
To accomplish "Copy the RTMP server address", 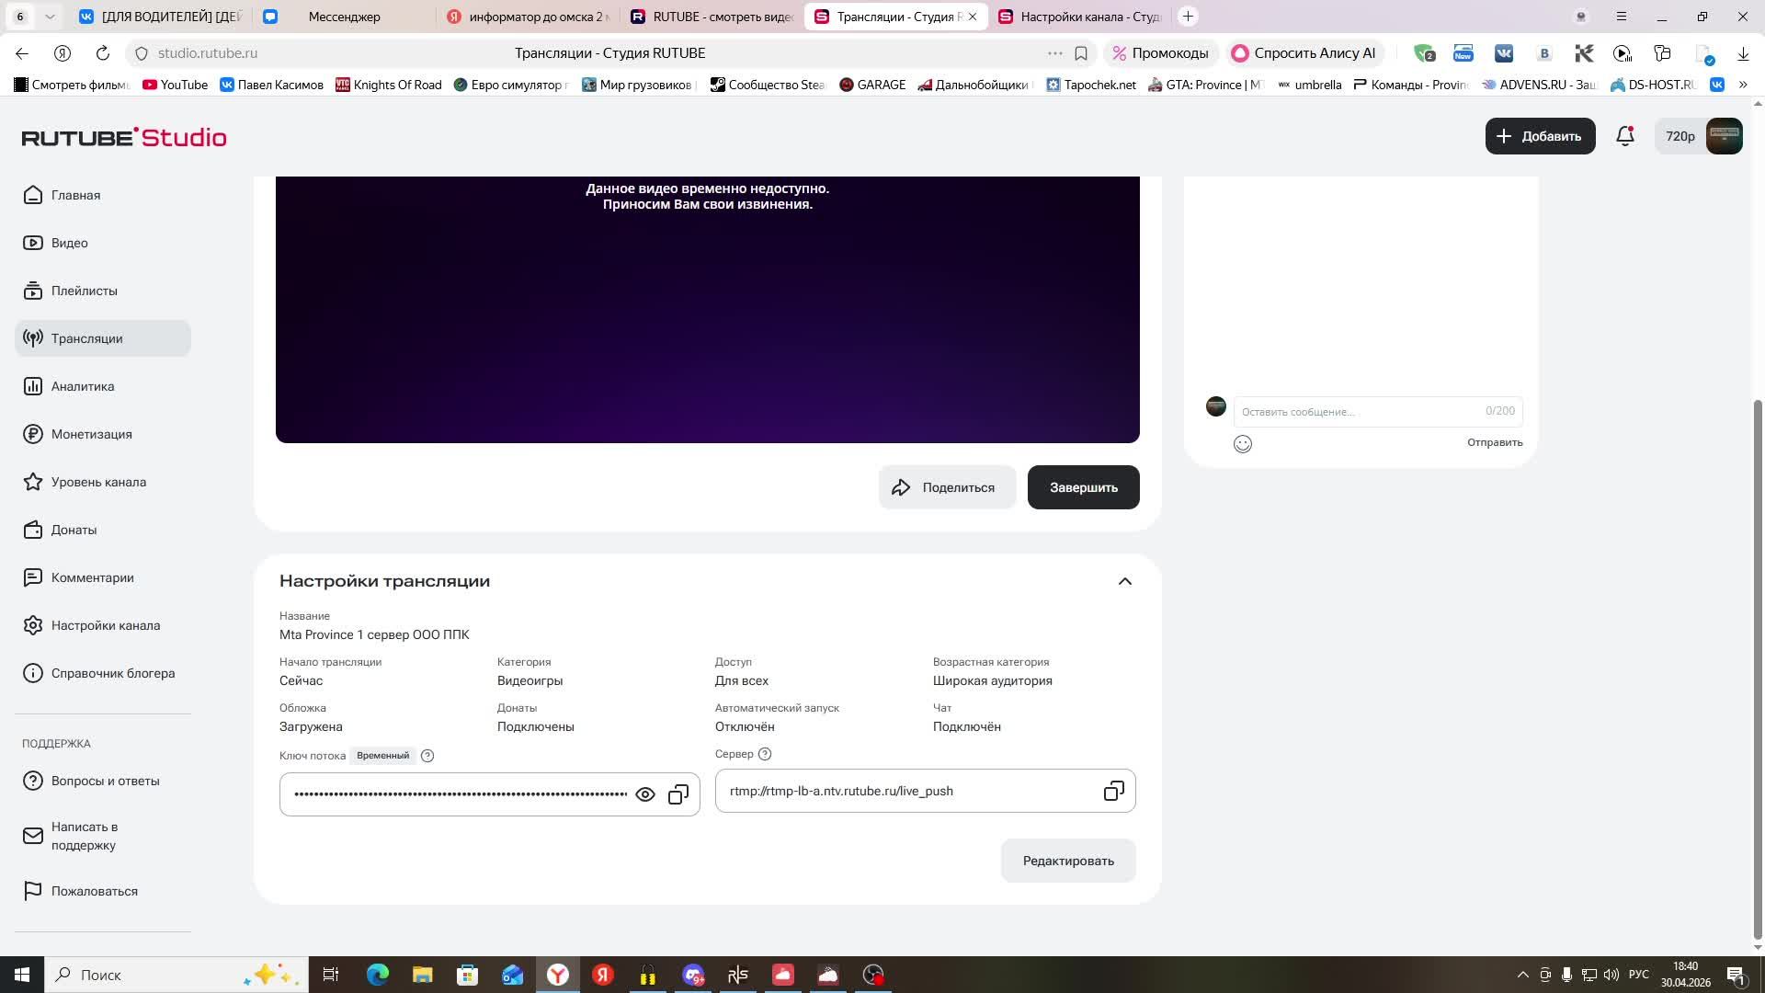I will tap(1113, 791).
